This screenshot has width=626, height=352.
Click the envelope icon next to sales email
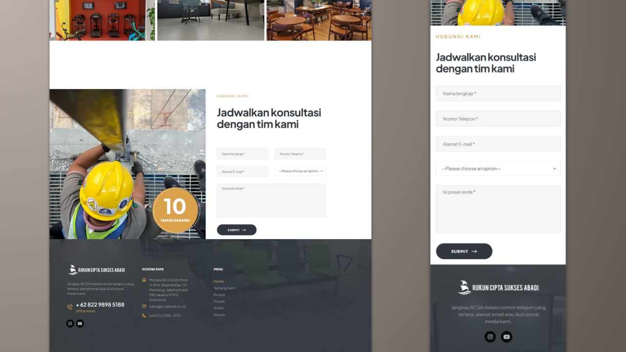(144, 307)
